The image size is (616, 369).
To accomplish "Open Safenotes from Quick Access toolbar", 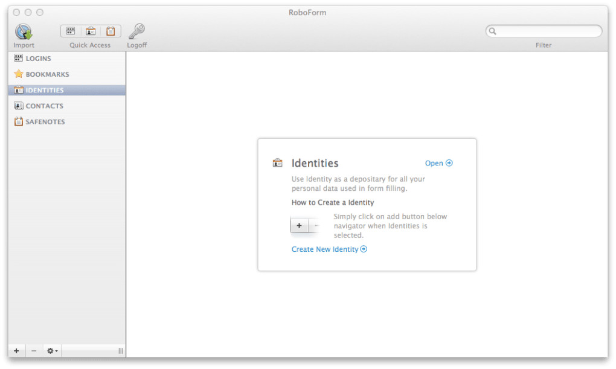I will click(x=111, y=31).
